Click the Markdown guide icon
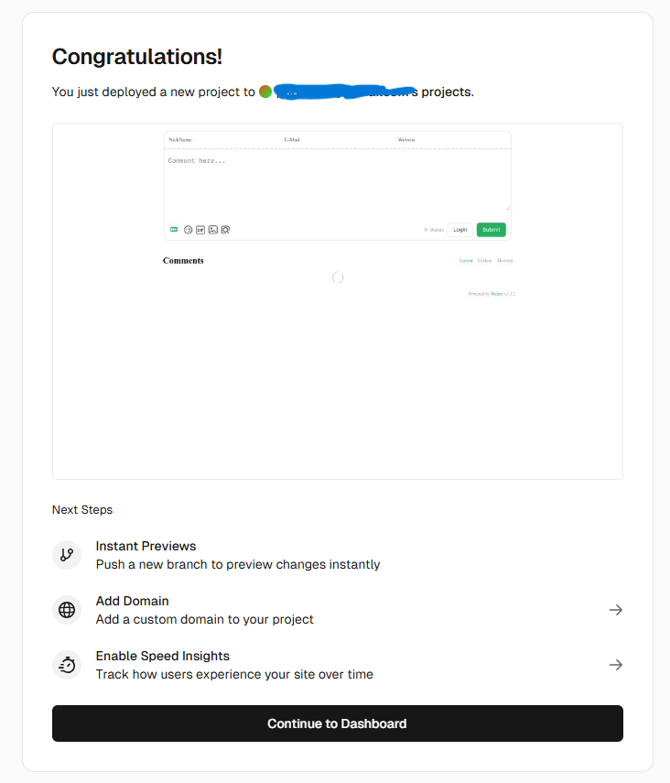 pyautogui.click(x=174, y=229)
